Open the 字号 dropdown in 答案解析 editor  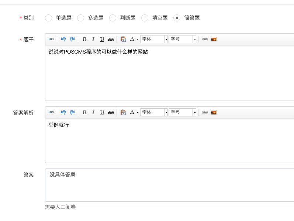click(182, 112)
